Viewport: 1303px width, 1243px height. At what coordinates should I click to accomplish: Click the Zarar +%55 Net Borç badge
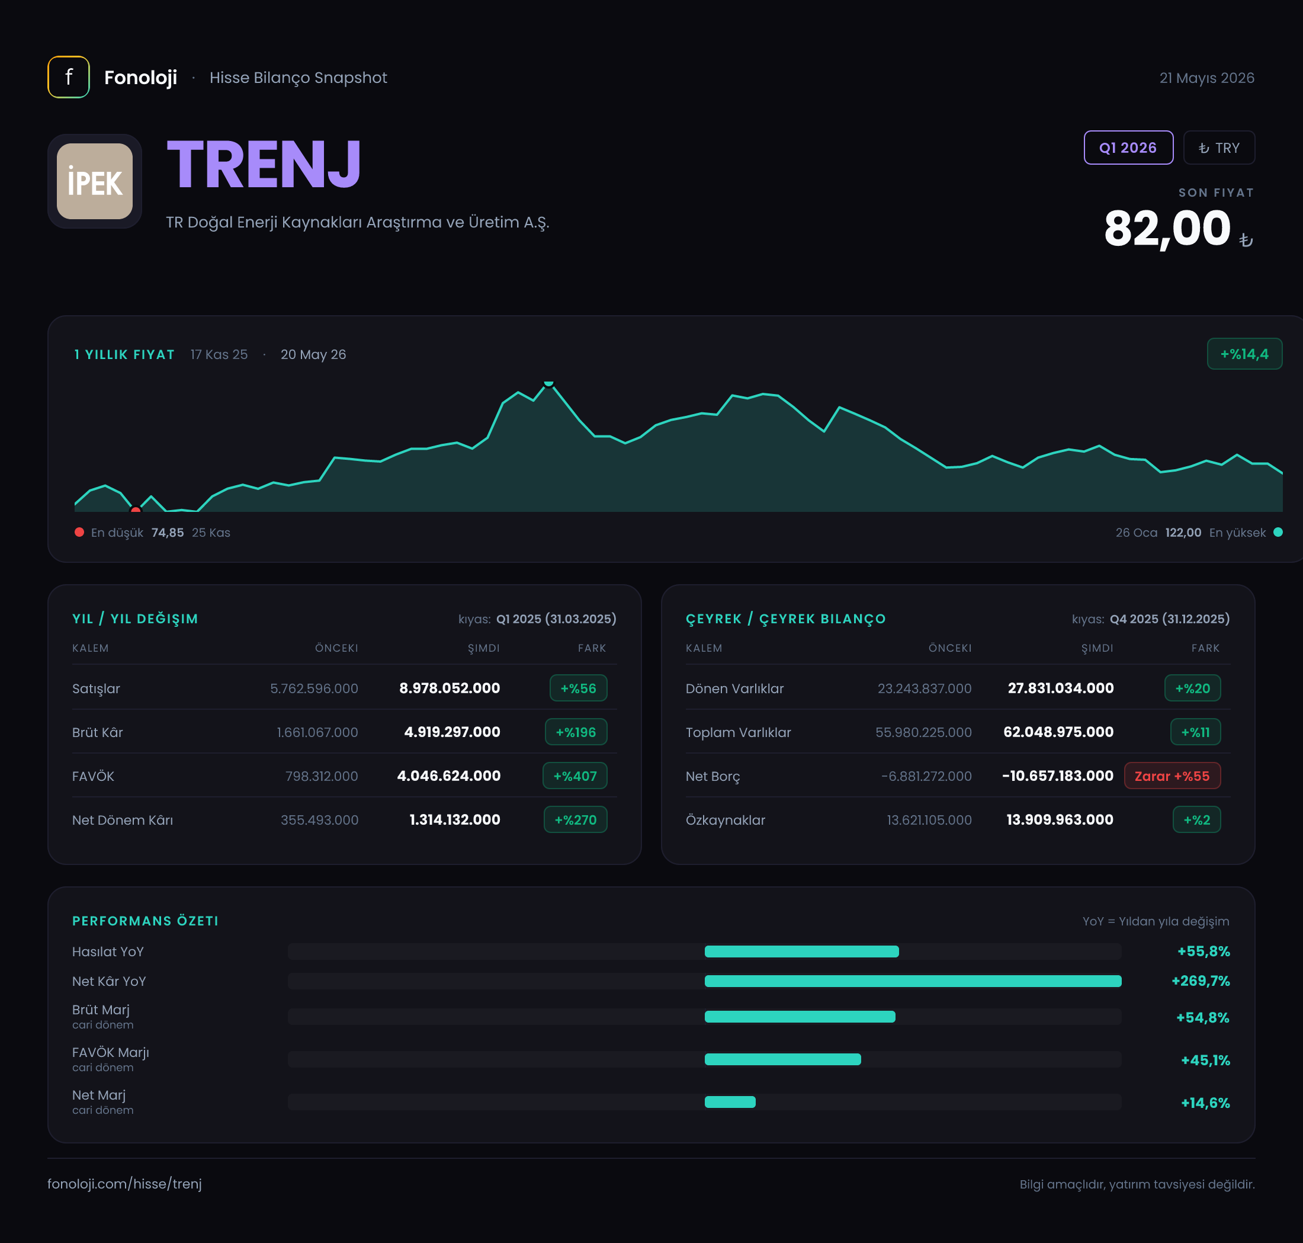click(x=1172, y=775)
